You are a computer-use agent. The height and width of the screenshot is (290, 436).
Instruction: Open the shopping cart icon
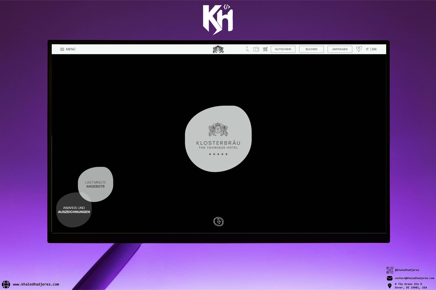tap(265, 49)
